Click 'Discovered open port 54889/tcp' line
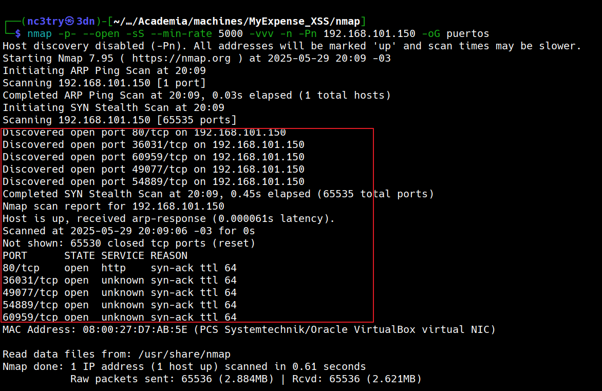 click(153, 182)
